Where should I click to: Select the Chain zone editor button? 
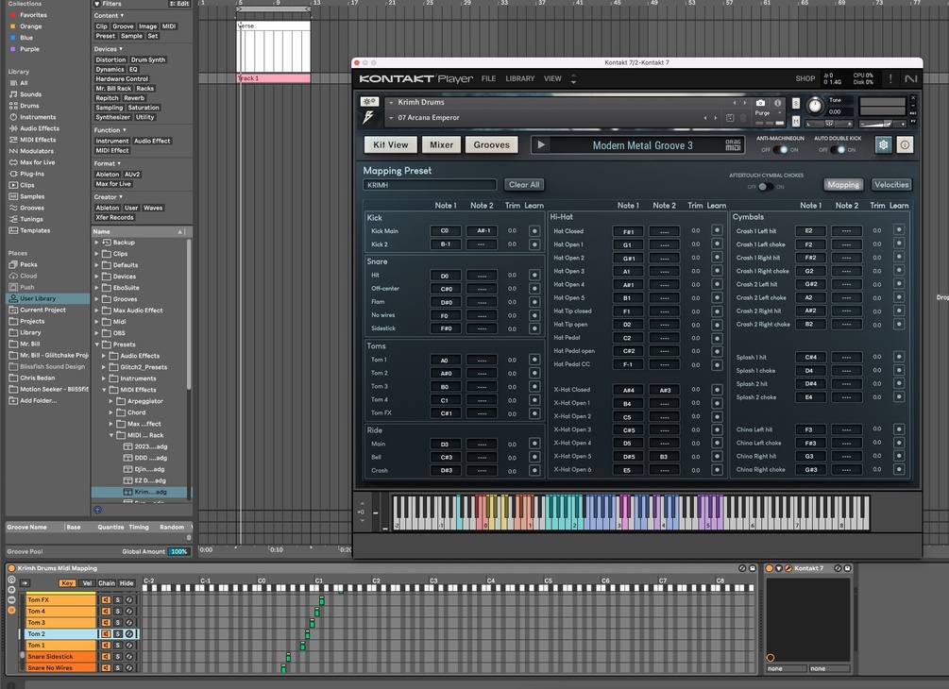(x=107, y=583)
